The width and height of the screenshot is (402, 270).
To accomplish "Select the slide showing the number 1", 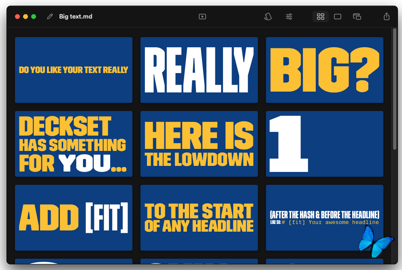I will click(x=324, y=144).
